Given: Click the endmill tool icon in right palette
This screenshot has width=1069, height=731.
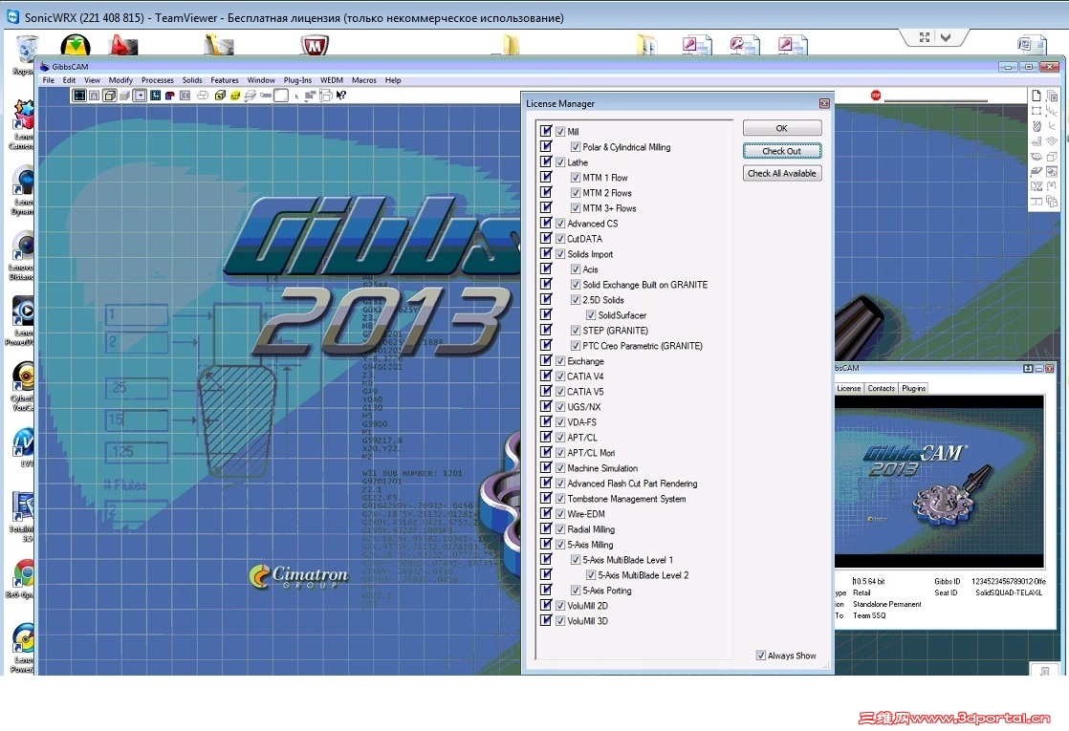Looking at the screenshot, I should coord(1036,126).
